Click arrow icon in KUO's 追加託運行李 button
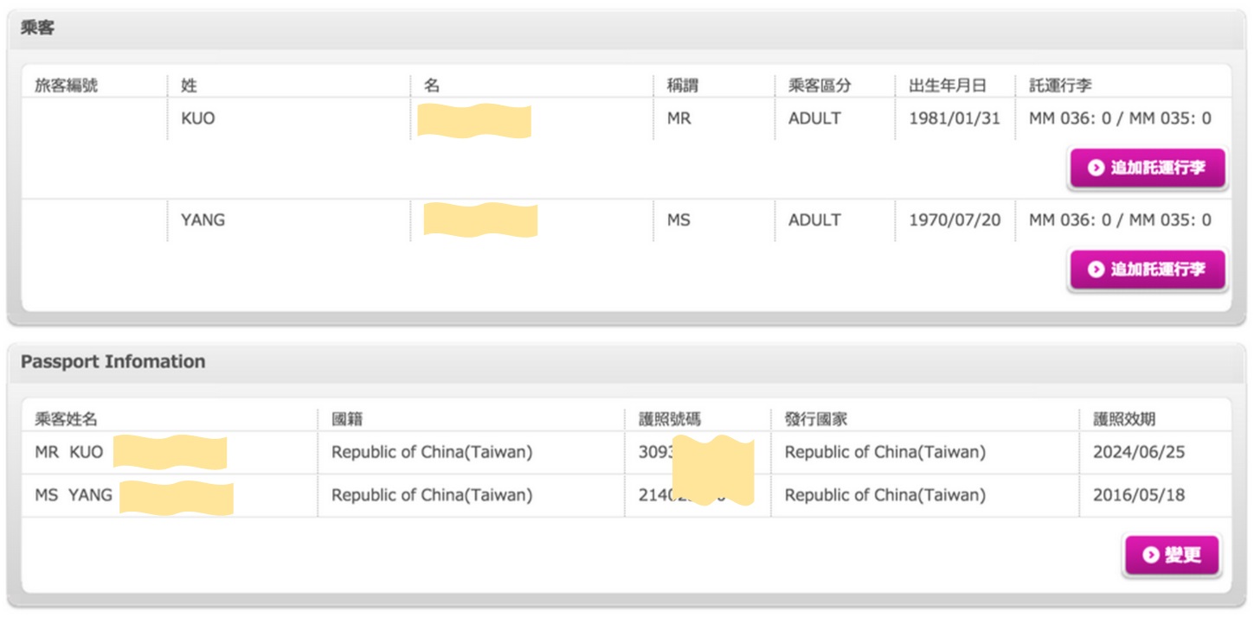 [1096, 169]
